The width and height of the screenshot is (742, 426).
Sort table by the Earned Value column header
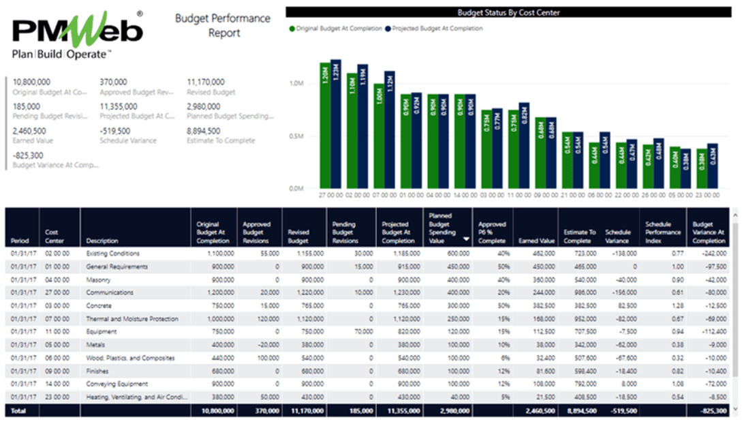[536, 240]
